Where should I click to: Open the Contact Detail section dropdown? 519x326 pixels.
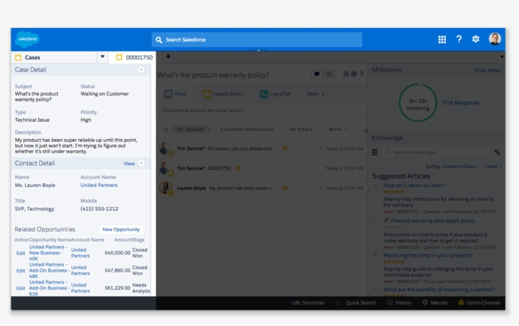(141, 163)
